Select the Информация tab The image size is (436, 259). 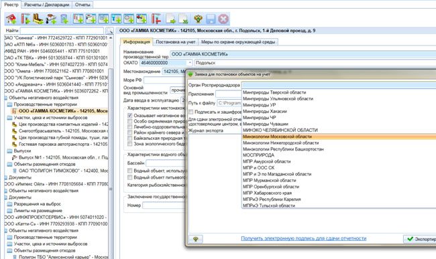[137, 42]
